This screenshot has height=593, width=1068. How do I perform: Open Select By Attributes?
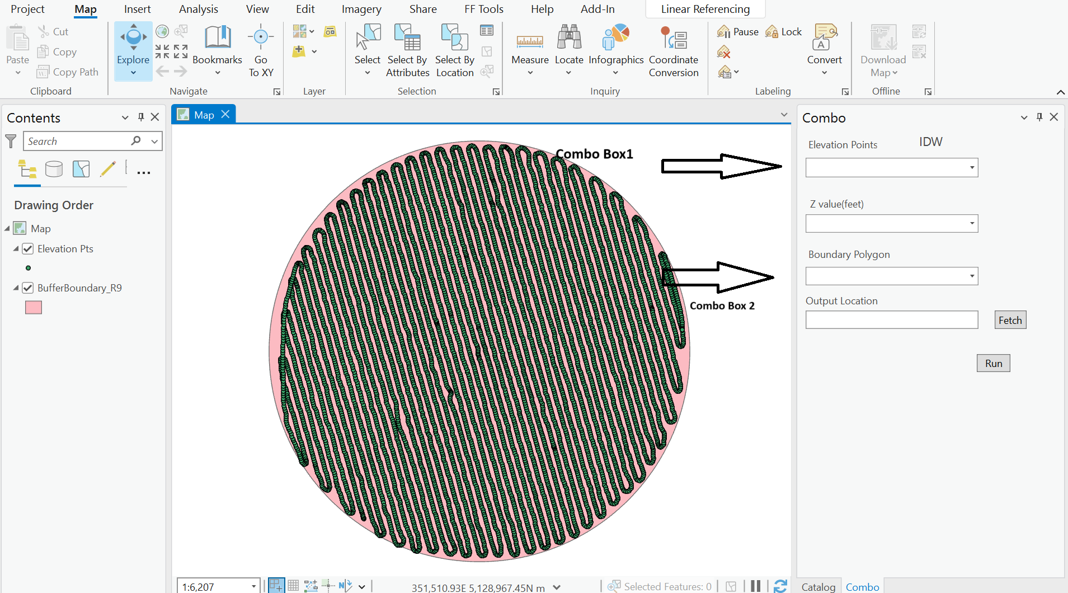[407, 50]
